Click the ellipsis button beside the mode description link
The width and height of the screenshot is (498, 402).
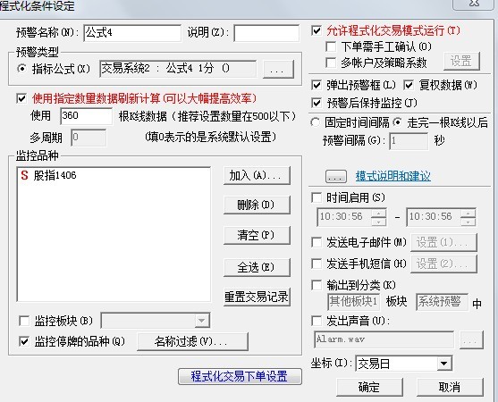click(336, 176)
